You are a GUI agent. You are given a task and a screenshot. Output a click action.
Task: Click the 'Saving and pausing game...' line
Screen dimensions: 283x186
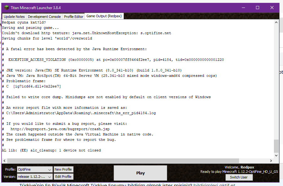30,28
